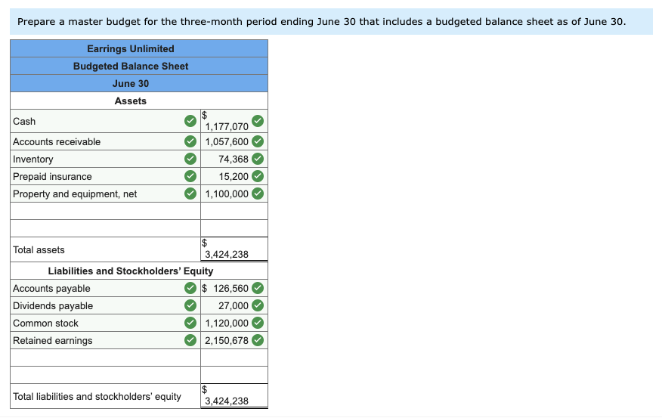Click the Cash amount 1,177,070 field
The width and height of the screenshot is (662, 418).
click(x=234, y=121)
